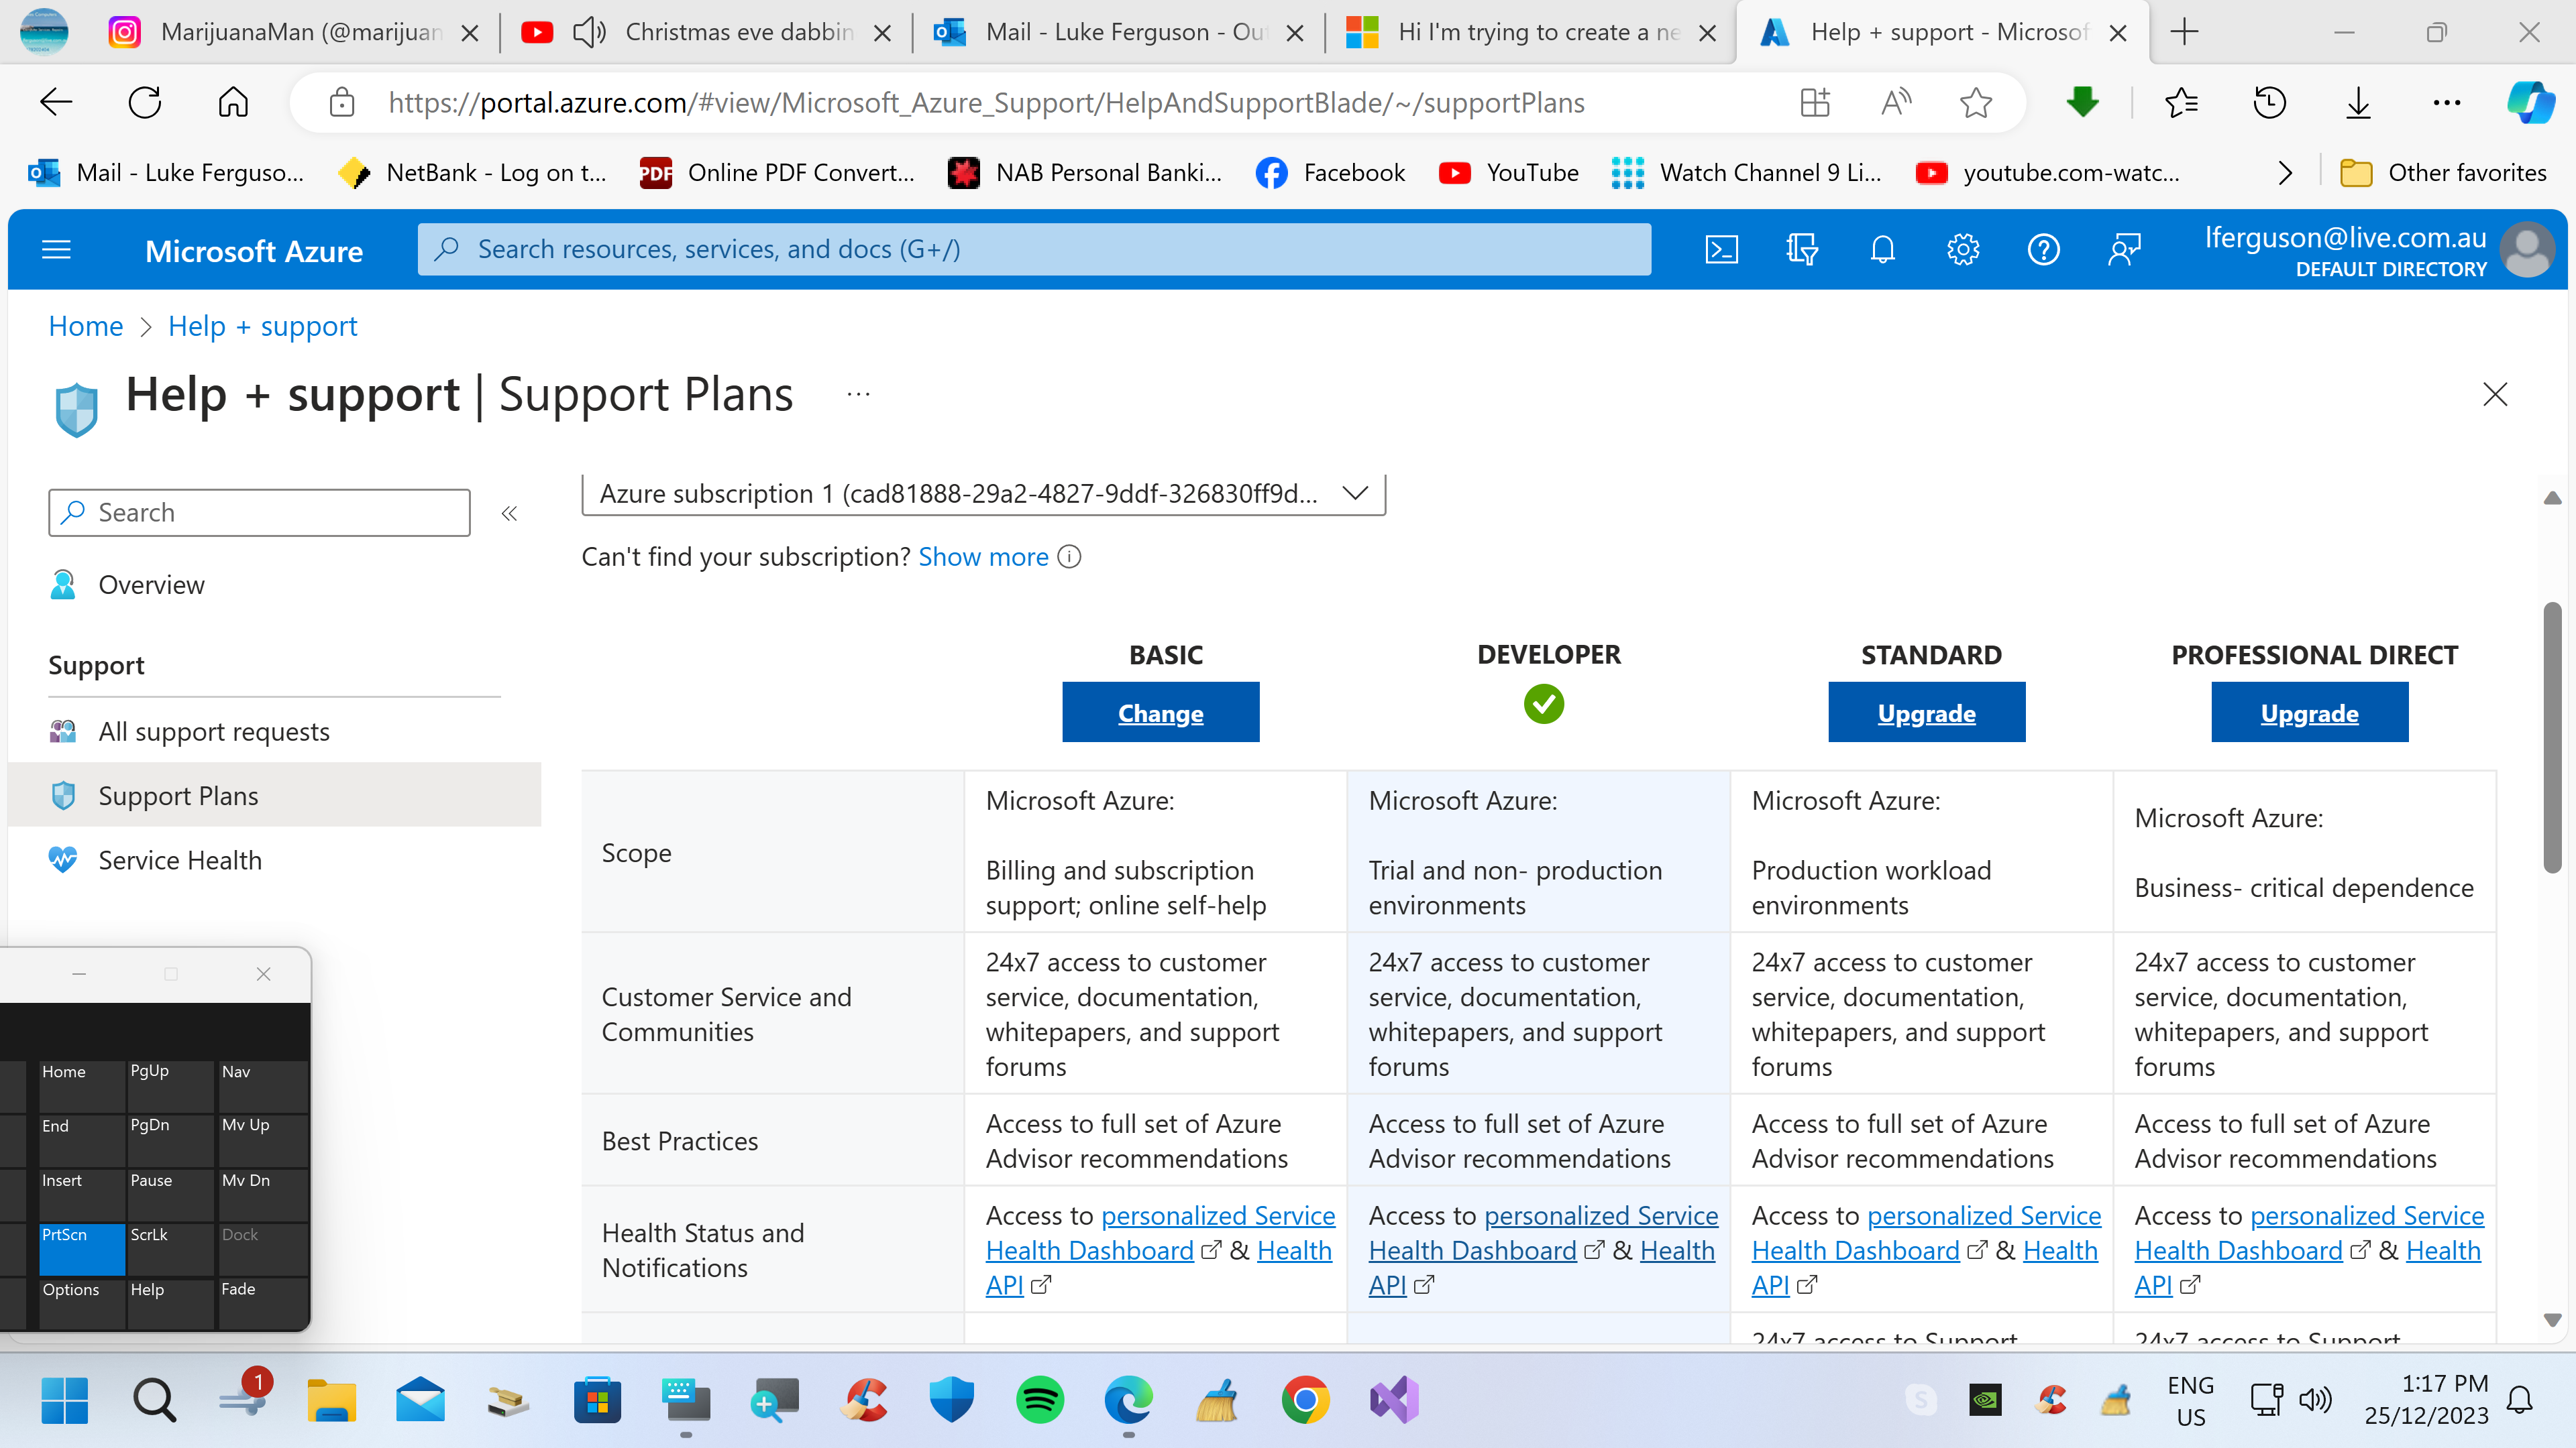Screen dimensions: 2576x1448
Task: Launch Spotify from the taskbar
Action: pos(1040,1400)
